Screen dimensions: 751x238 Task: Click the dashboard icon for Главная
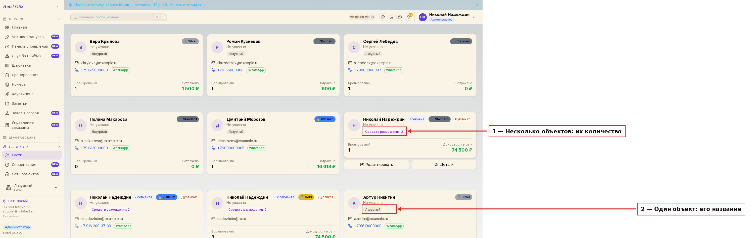point(7,27)
